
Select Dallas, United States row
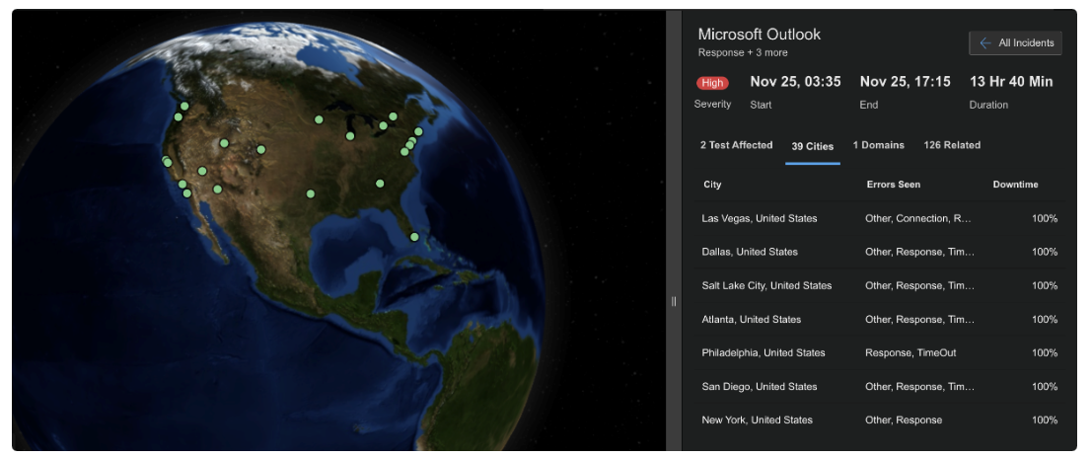click(749, 252)
